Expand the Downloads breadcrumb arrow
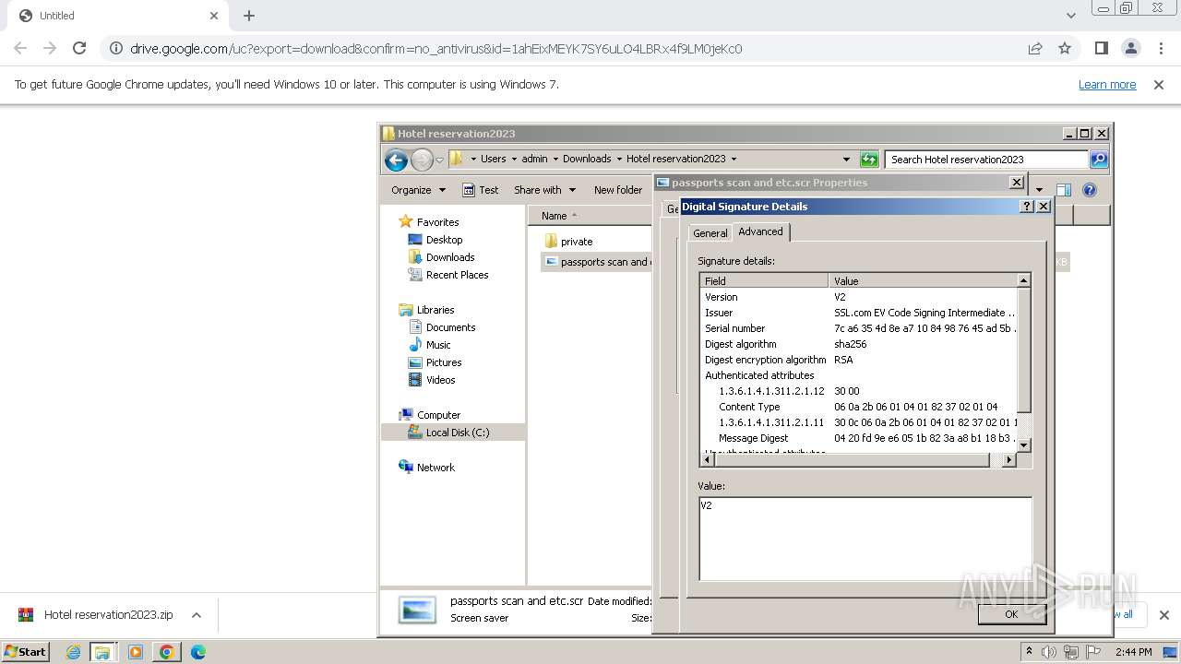The width and height of the screenshot is (1181, 664). 619,160
